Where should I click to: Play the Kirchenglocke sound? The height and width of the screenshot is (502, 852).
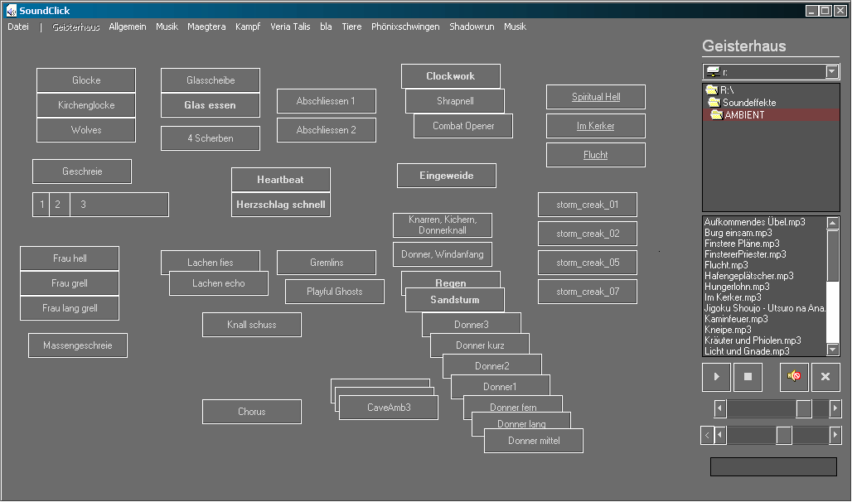[x=86, y=105]
